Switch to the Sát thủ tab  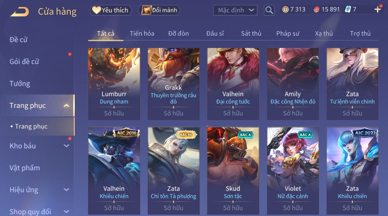[x=251, y=33]
